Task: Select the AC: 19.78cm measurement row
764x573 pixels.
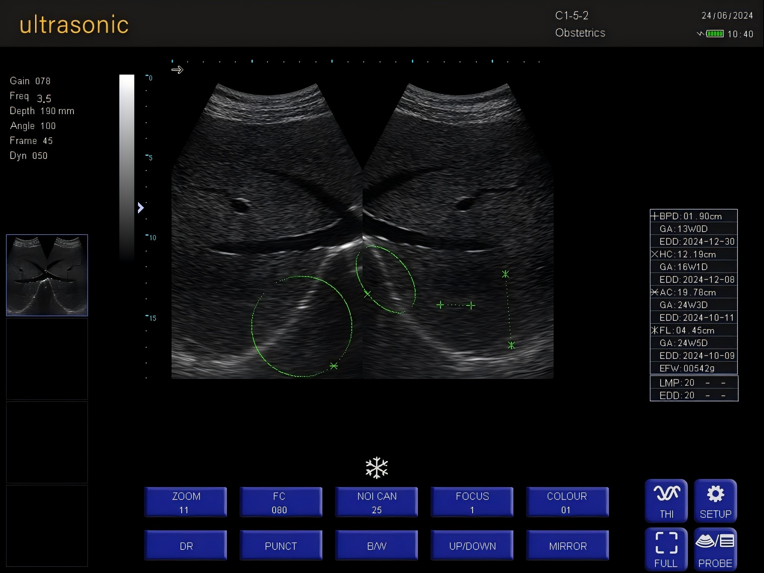Action: point(693,292)
